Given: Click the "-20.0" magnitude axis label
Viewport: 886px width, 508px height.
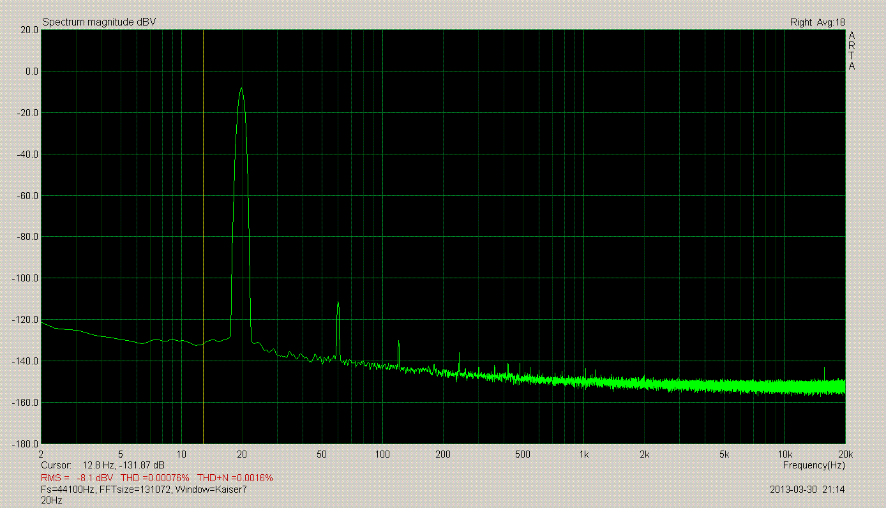Looking at the screenshot, I should [x=27, y=113].
